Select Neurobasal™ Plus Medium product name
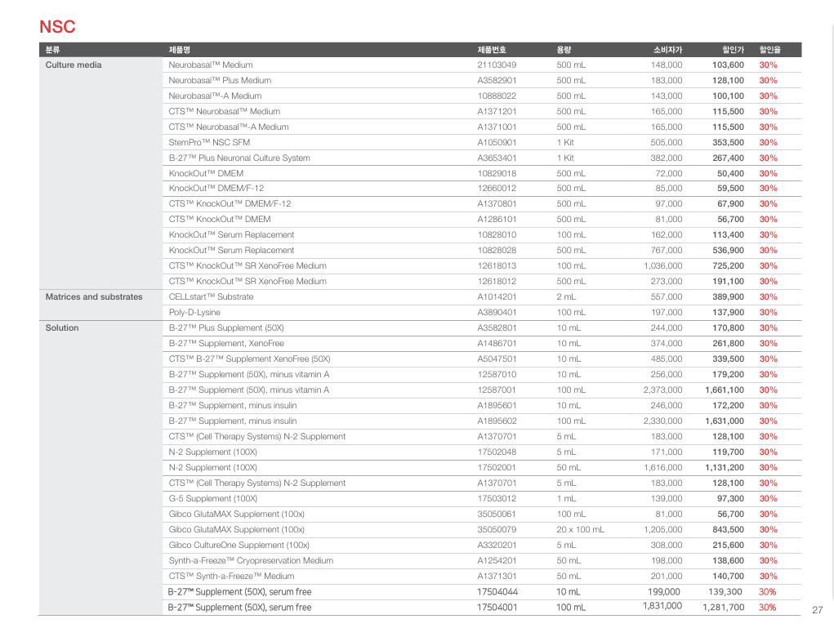 pos(220,81)
